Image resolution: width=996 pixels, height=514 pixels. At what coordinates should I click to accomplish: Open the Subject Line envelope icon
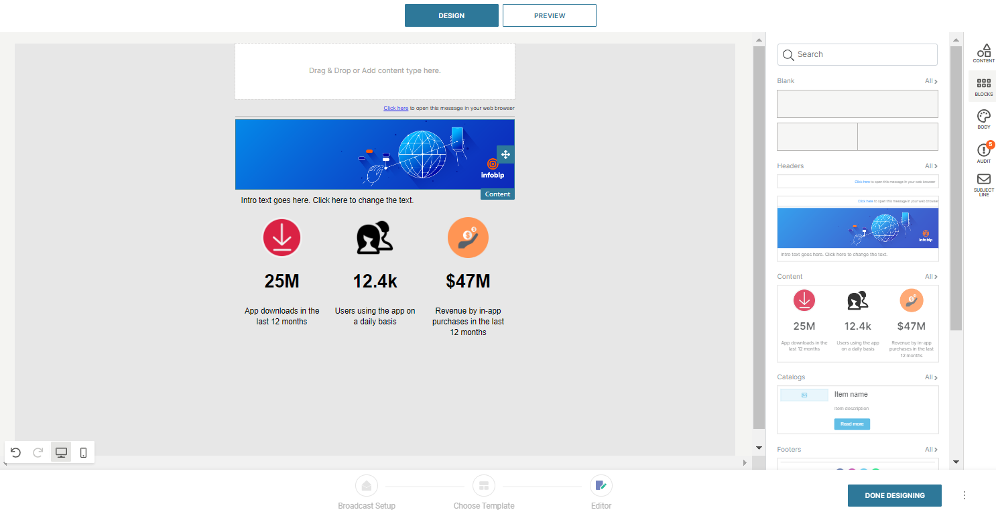tap(983, 183)
